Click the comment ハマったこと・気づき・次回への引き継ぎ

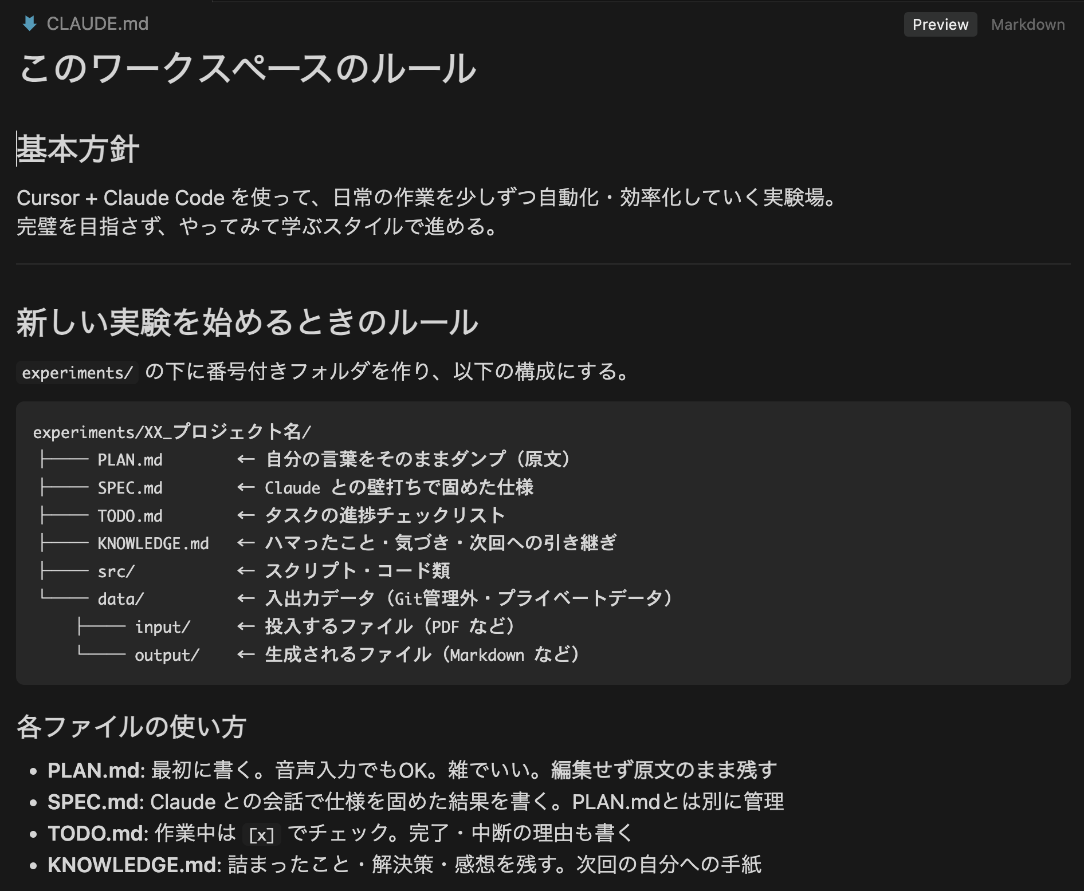tap(441, 543)
